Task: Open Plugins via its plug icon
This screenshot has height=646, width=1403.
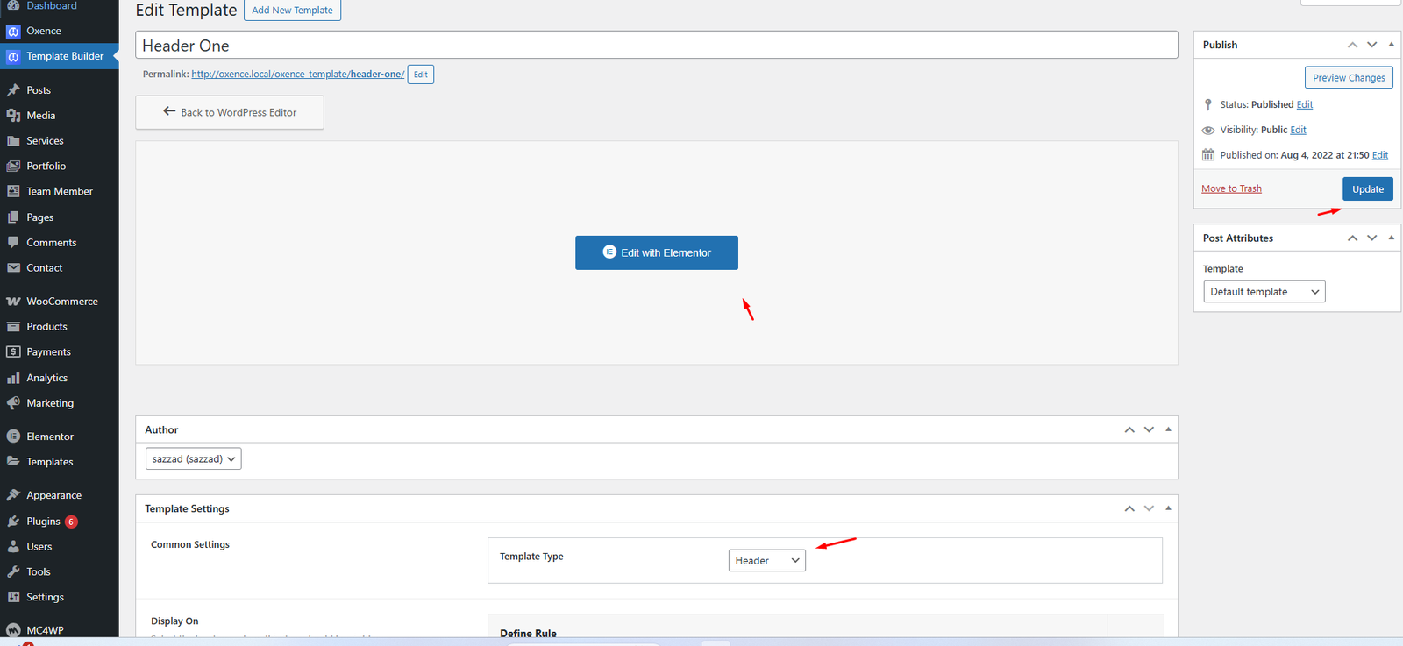Action: pyautogui.click(x=13, y=522)
